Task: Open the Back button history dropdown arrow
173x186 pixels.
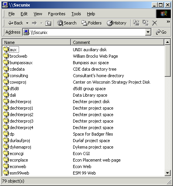Action: (27, 23)
